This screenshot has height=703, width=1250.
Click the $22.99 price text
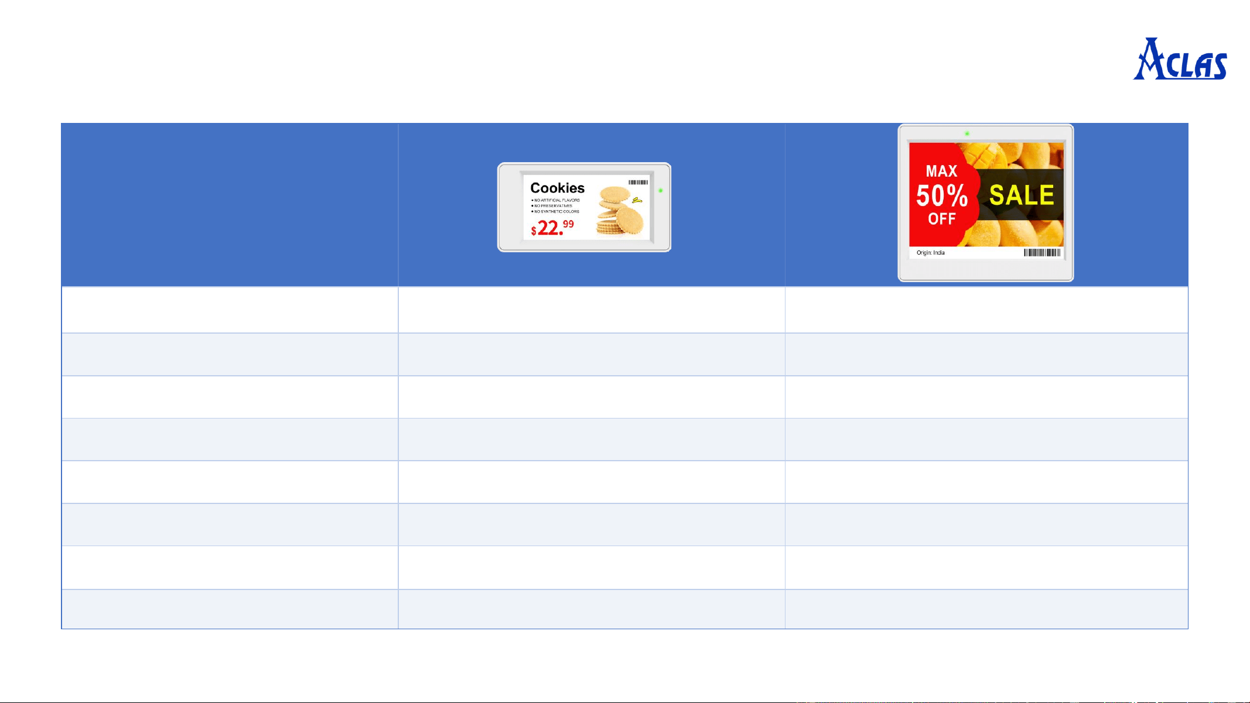(552, 228)
